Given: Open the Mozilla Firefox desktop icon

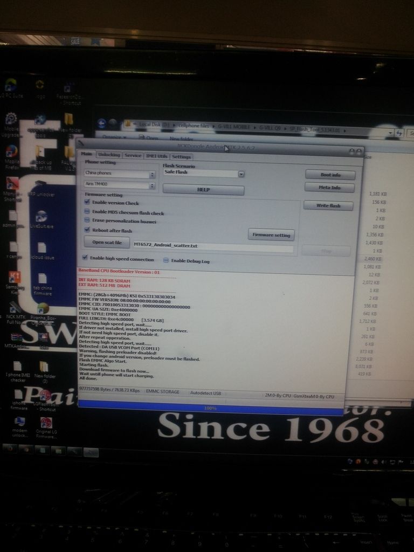Looking at the screenshot, I should coord(12,152).
